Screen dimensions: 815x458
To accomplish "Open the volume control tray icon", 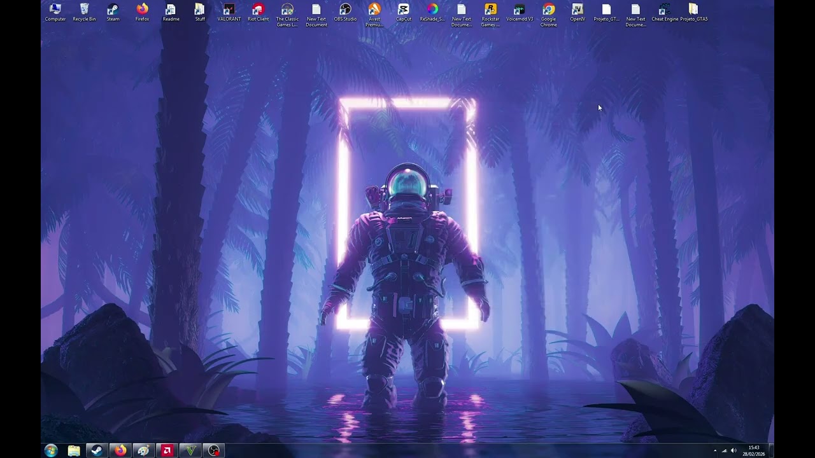I will (733, 451).
